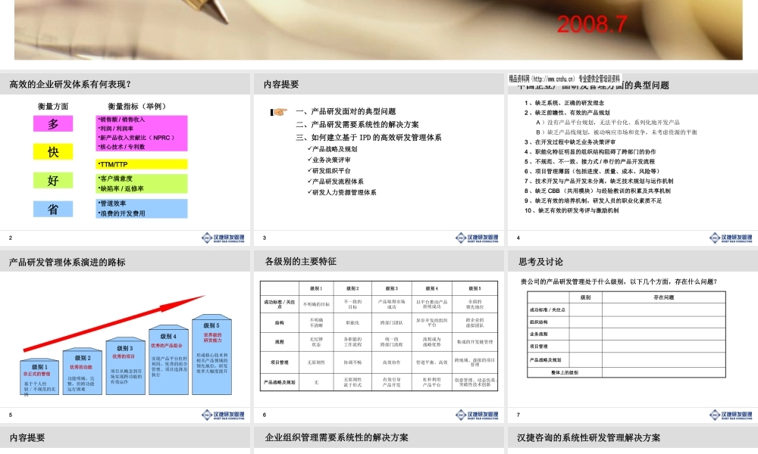Click the 存在问题 column header on slide 7
Image resolution: width=758 pixels, height=454 pixels.
[664, 297]
